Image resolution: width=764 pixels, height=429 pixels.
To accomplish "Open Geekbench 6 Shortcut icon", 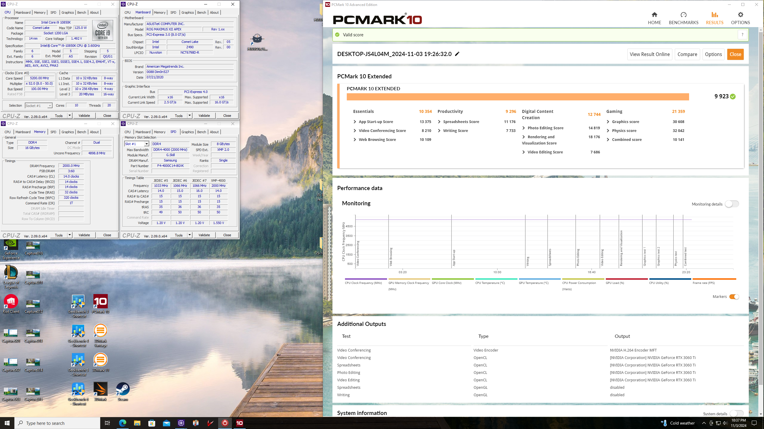I will click(78, 394).
